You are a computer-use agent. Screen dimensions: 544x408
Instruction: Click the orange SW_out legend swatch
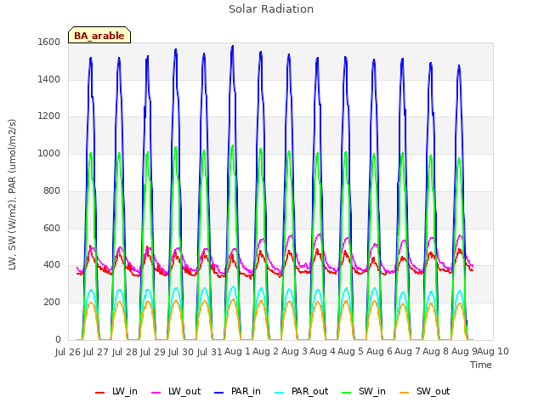[x=405, y=393]
